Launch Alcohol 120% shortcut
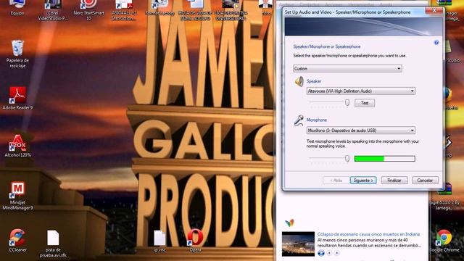This screenshot has width=464, height=261. click(17, 146)
